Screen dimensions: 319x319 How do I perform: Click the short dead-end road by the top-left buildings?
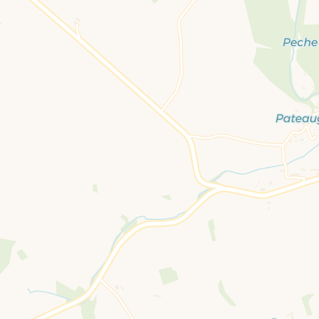(x=78, y=31)
